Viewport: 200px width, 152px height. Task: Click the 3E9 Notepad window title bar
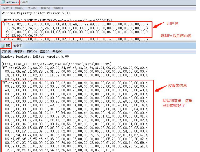85,45
